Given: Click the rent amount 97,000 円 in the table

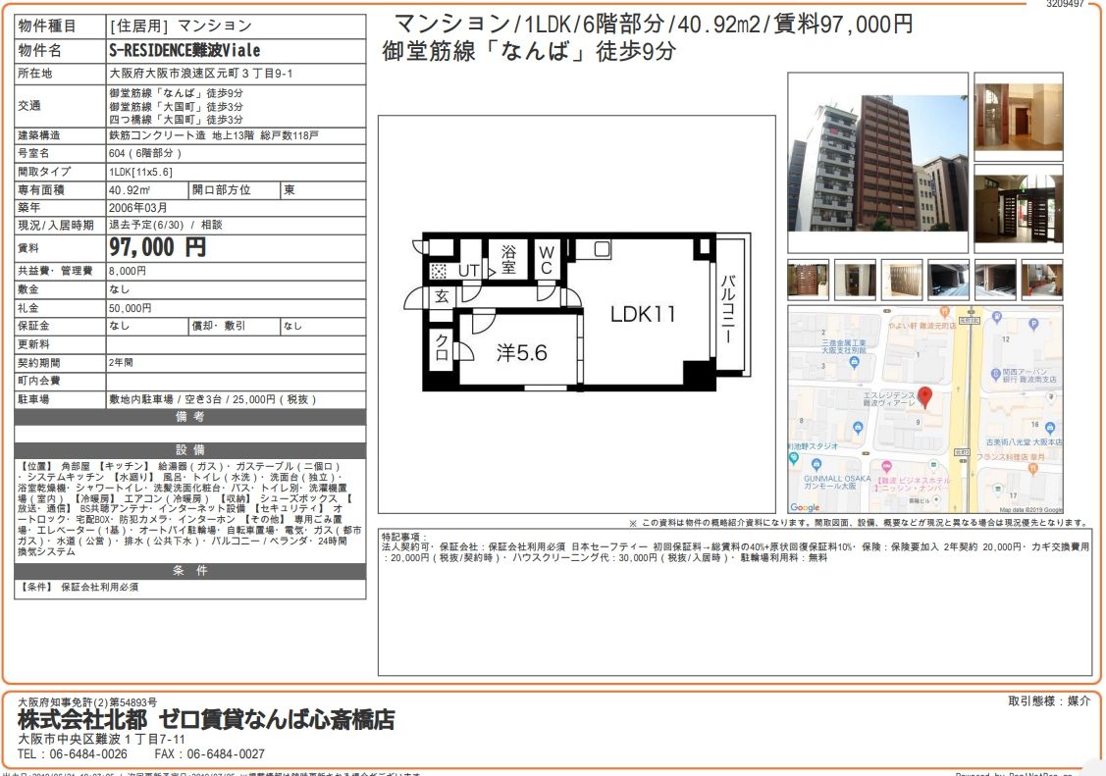Looking at the screenshot, I should pyautogui.click(x=157, y=247).
